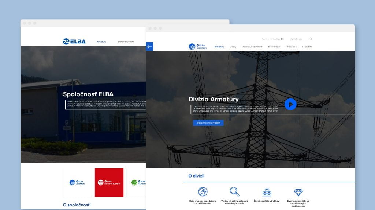This screenshot has width=375, height=210.
Task: Open the catalog link with document icon
Action: pyautogui.click(x=272, y=39)
